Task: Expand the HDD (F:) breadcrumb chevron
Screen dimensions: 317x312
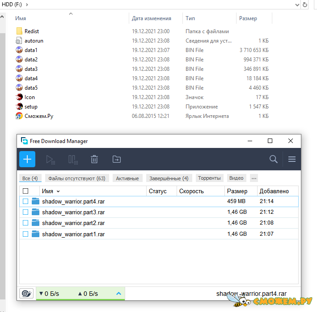Action: click(27, 4)
